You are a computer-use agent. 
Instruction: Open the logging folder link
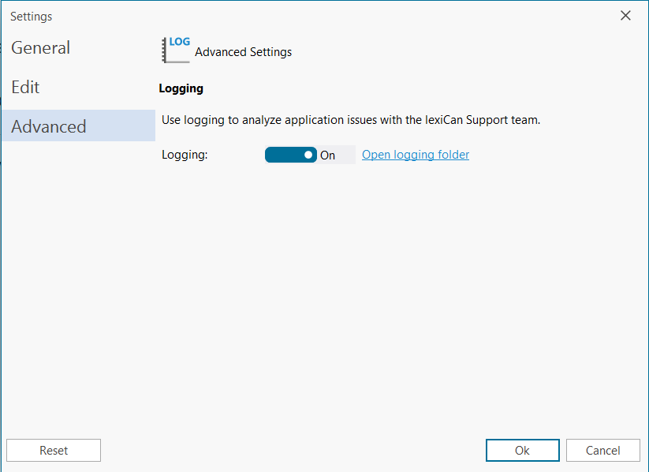point(415,155)
